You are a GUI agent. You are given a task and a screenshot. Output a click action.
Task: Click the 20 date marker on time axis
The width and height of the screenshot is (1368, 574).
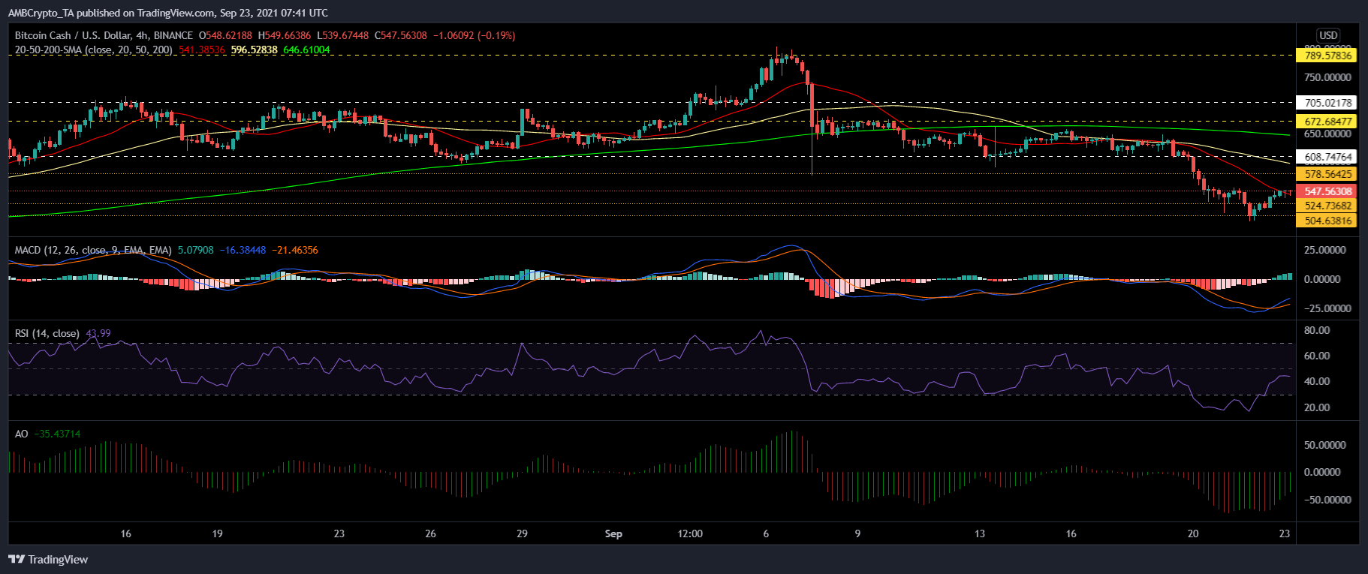[x=1193, y=533]
